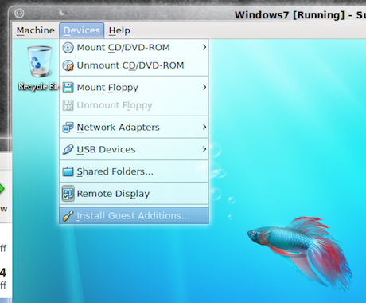This screenshot has width=366, height=303.
Task: Toggle Remote Display option
Action: (134, 194)
